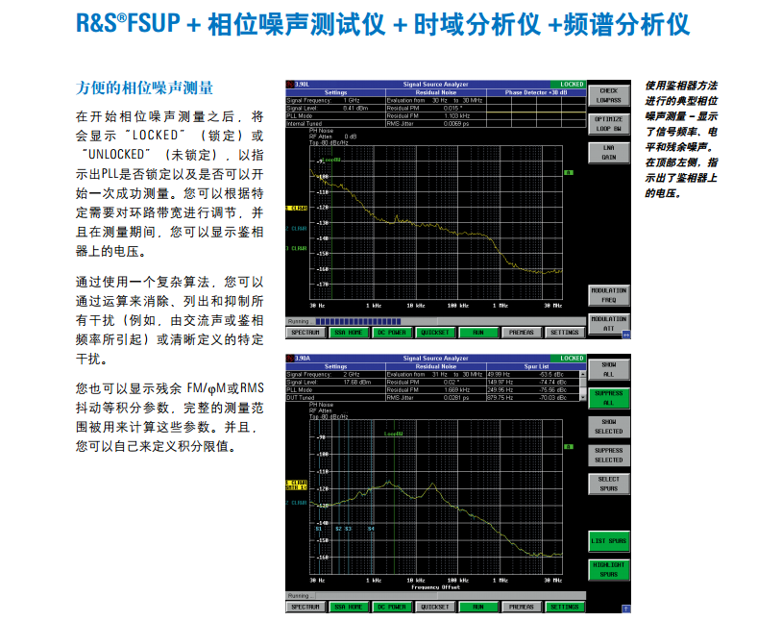Select blue trace 2 CLRWR label in lower analyzer
This screenshot has height=621, width=757.
point(297,503)
